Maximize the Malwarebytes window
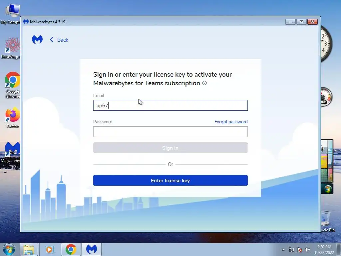This screenshot has width=341, height=256. (x=301, y=22)
